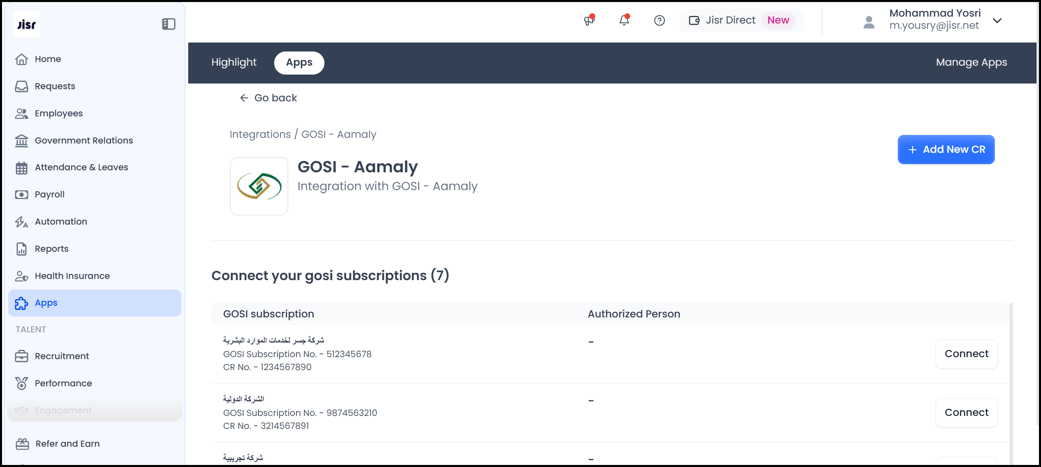Click the Integrations breadcrumb link
Image resolution: width=1041 pixels, height=467 pixels.
click(260, 134)
